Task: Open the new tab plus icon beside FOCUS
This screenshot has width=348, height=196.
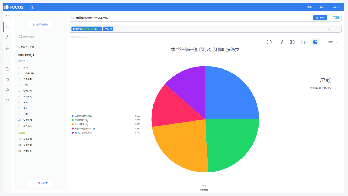Action: coord(32,7)
